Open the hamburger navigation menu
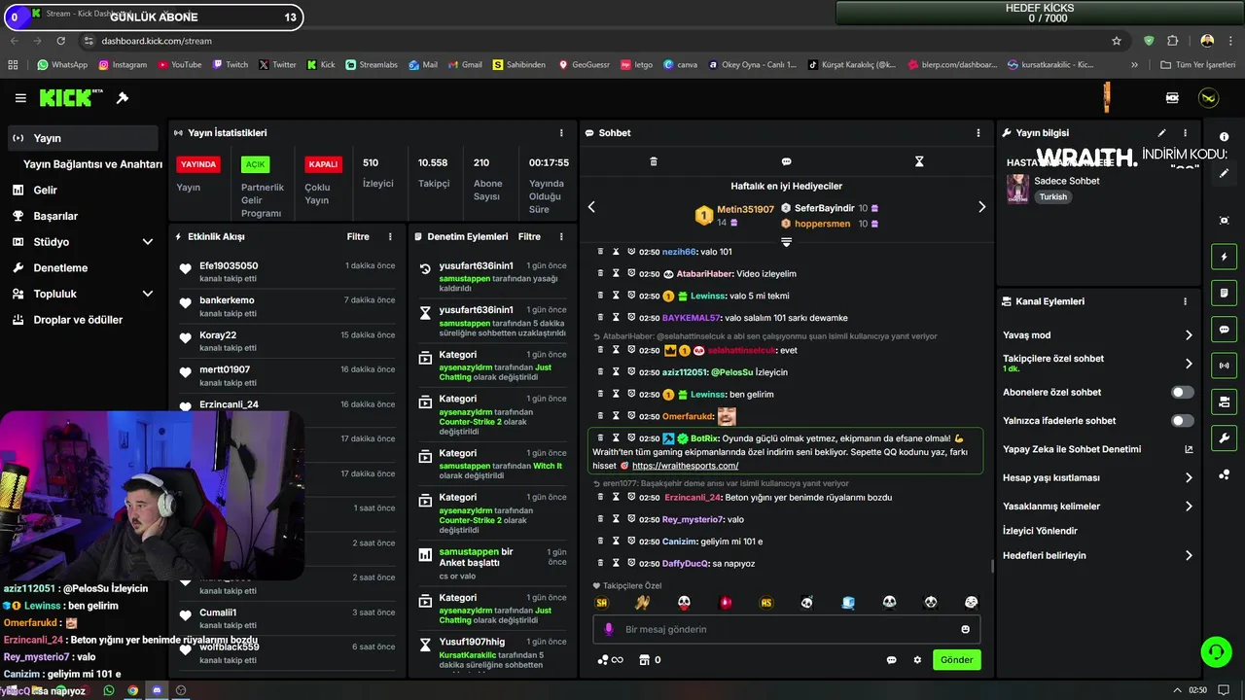 [x=20, y=98]
